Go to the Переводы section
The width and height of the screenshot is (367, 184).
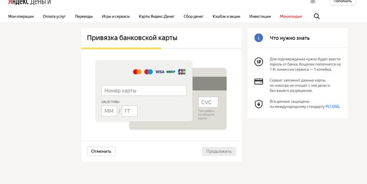[83, 16]
